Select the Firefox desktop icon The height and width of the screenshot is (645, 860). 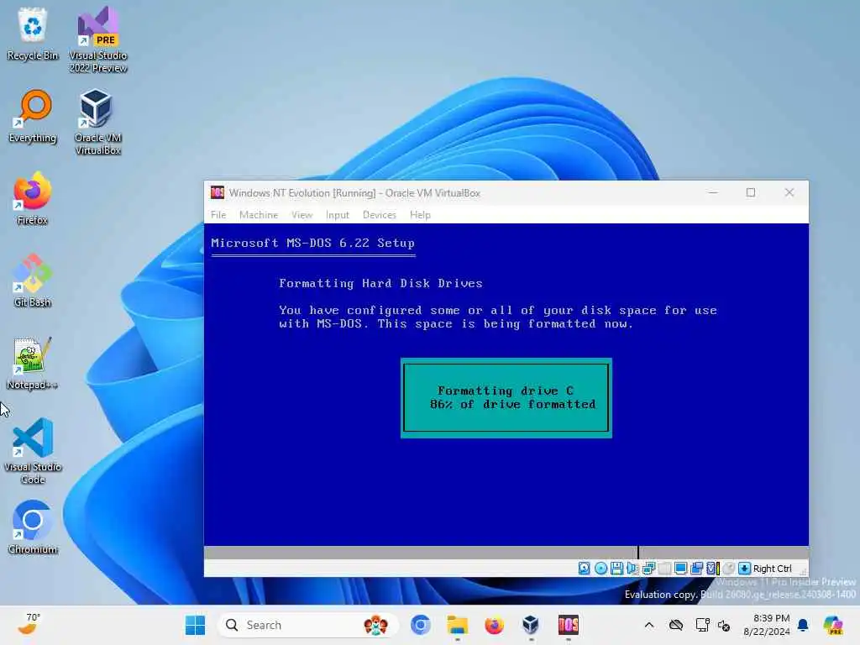tap(33, 199)
